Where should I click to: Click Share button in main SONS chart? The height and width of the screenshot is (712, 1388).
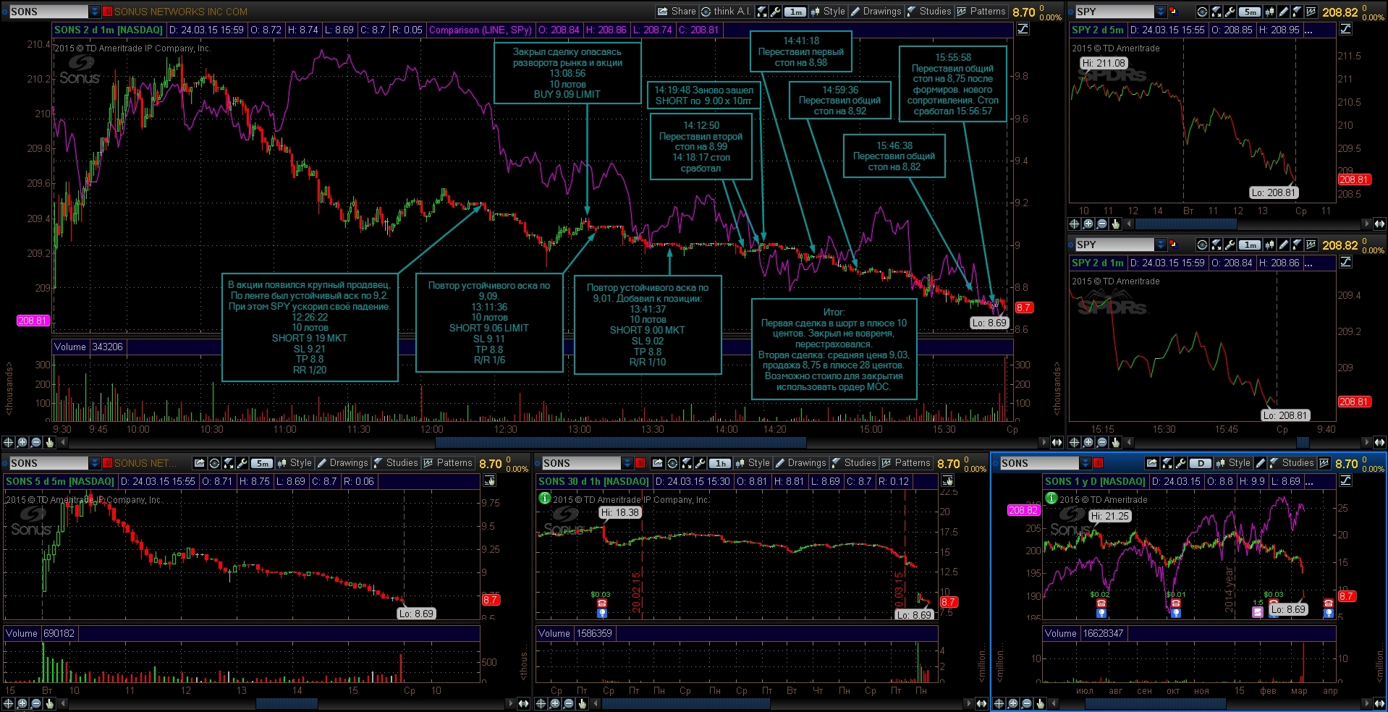tap(677, 12)
